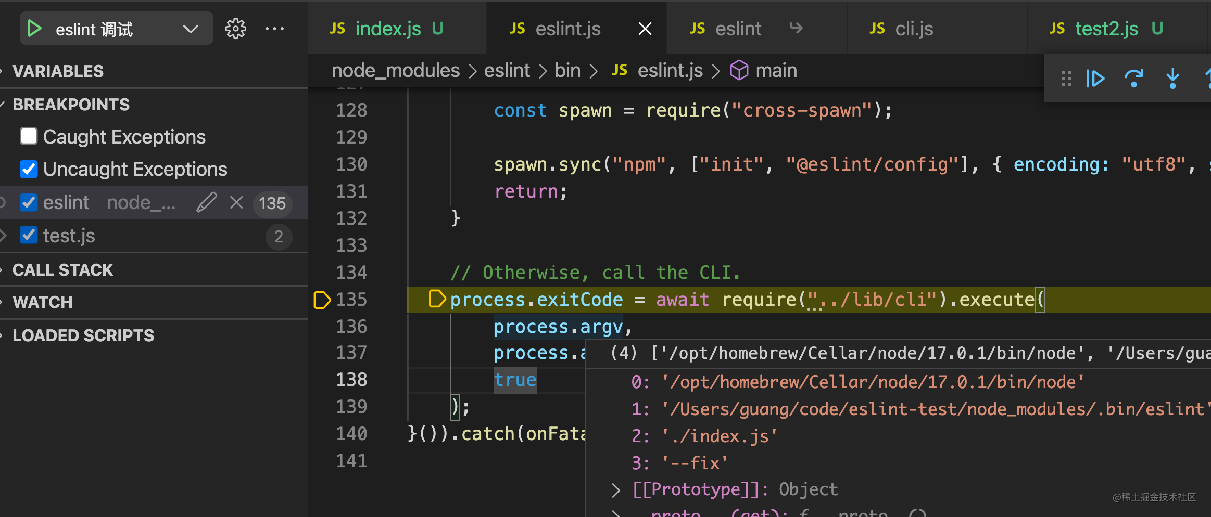Expand the CALL STACK section
This screenshot has height=517, width=1211.
62,270
